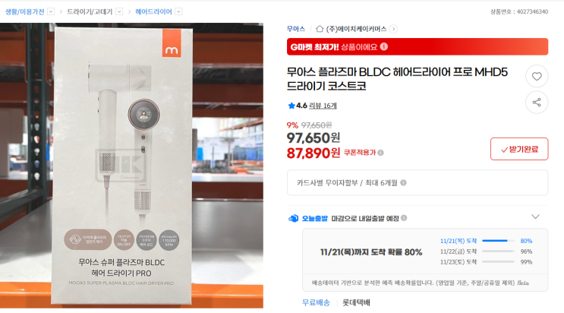Select 생활/미용가전 breadcrumb item

coord(25,11)
